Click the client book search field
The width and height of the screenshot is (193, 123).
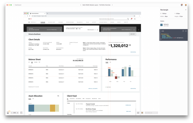coord(113,19)
